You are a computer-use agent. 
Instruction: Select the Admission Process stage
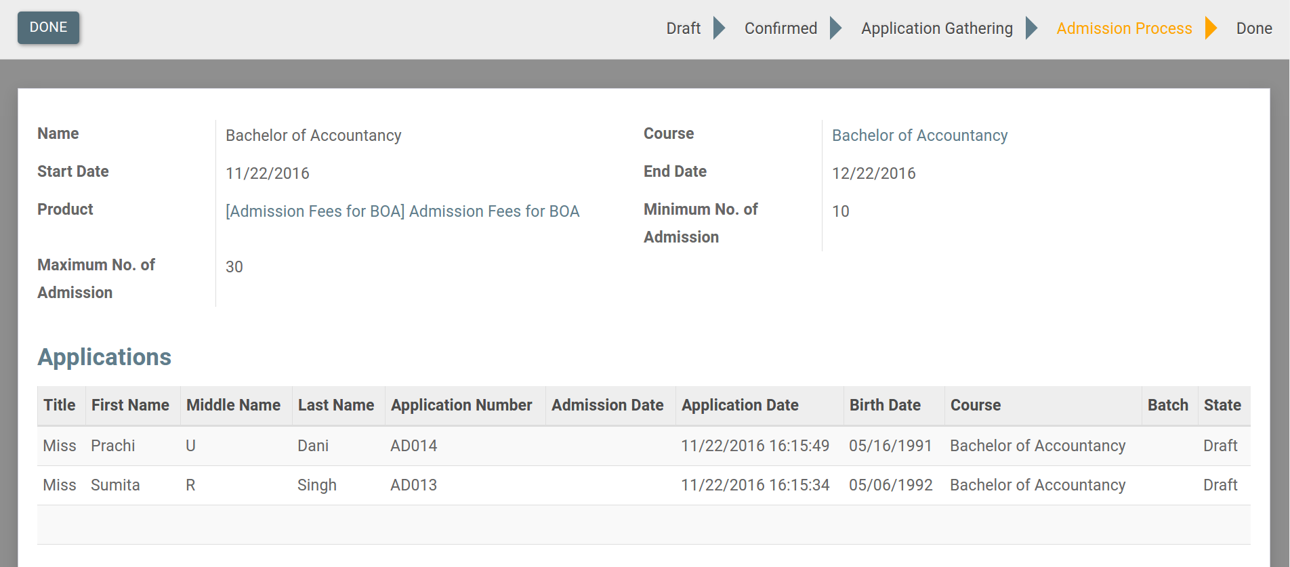point(1124,28)
